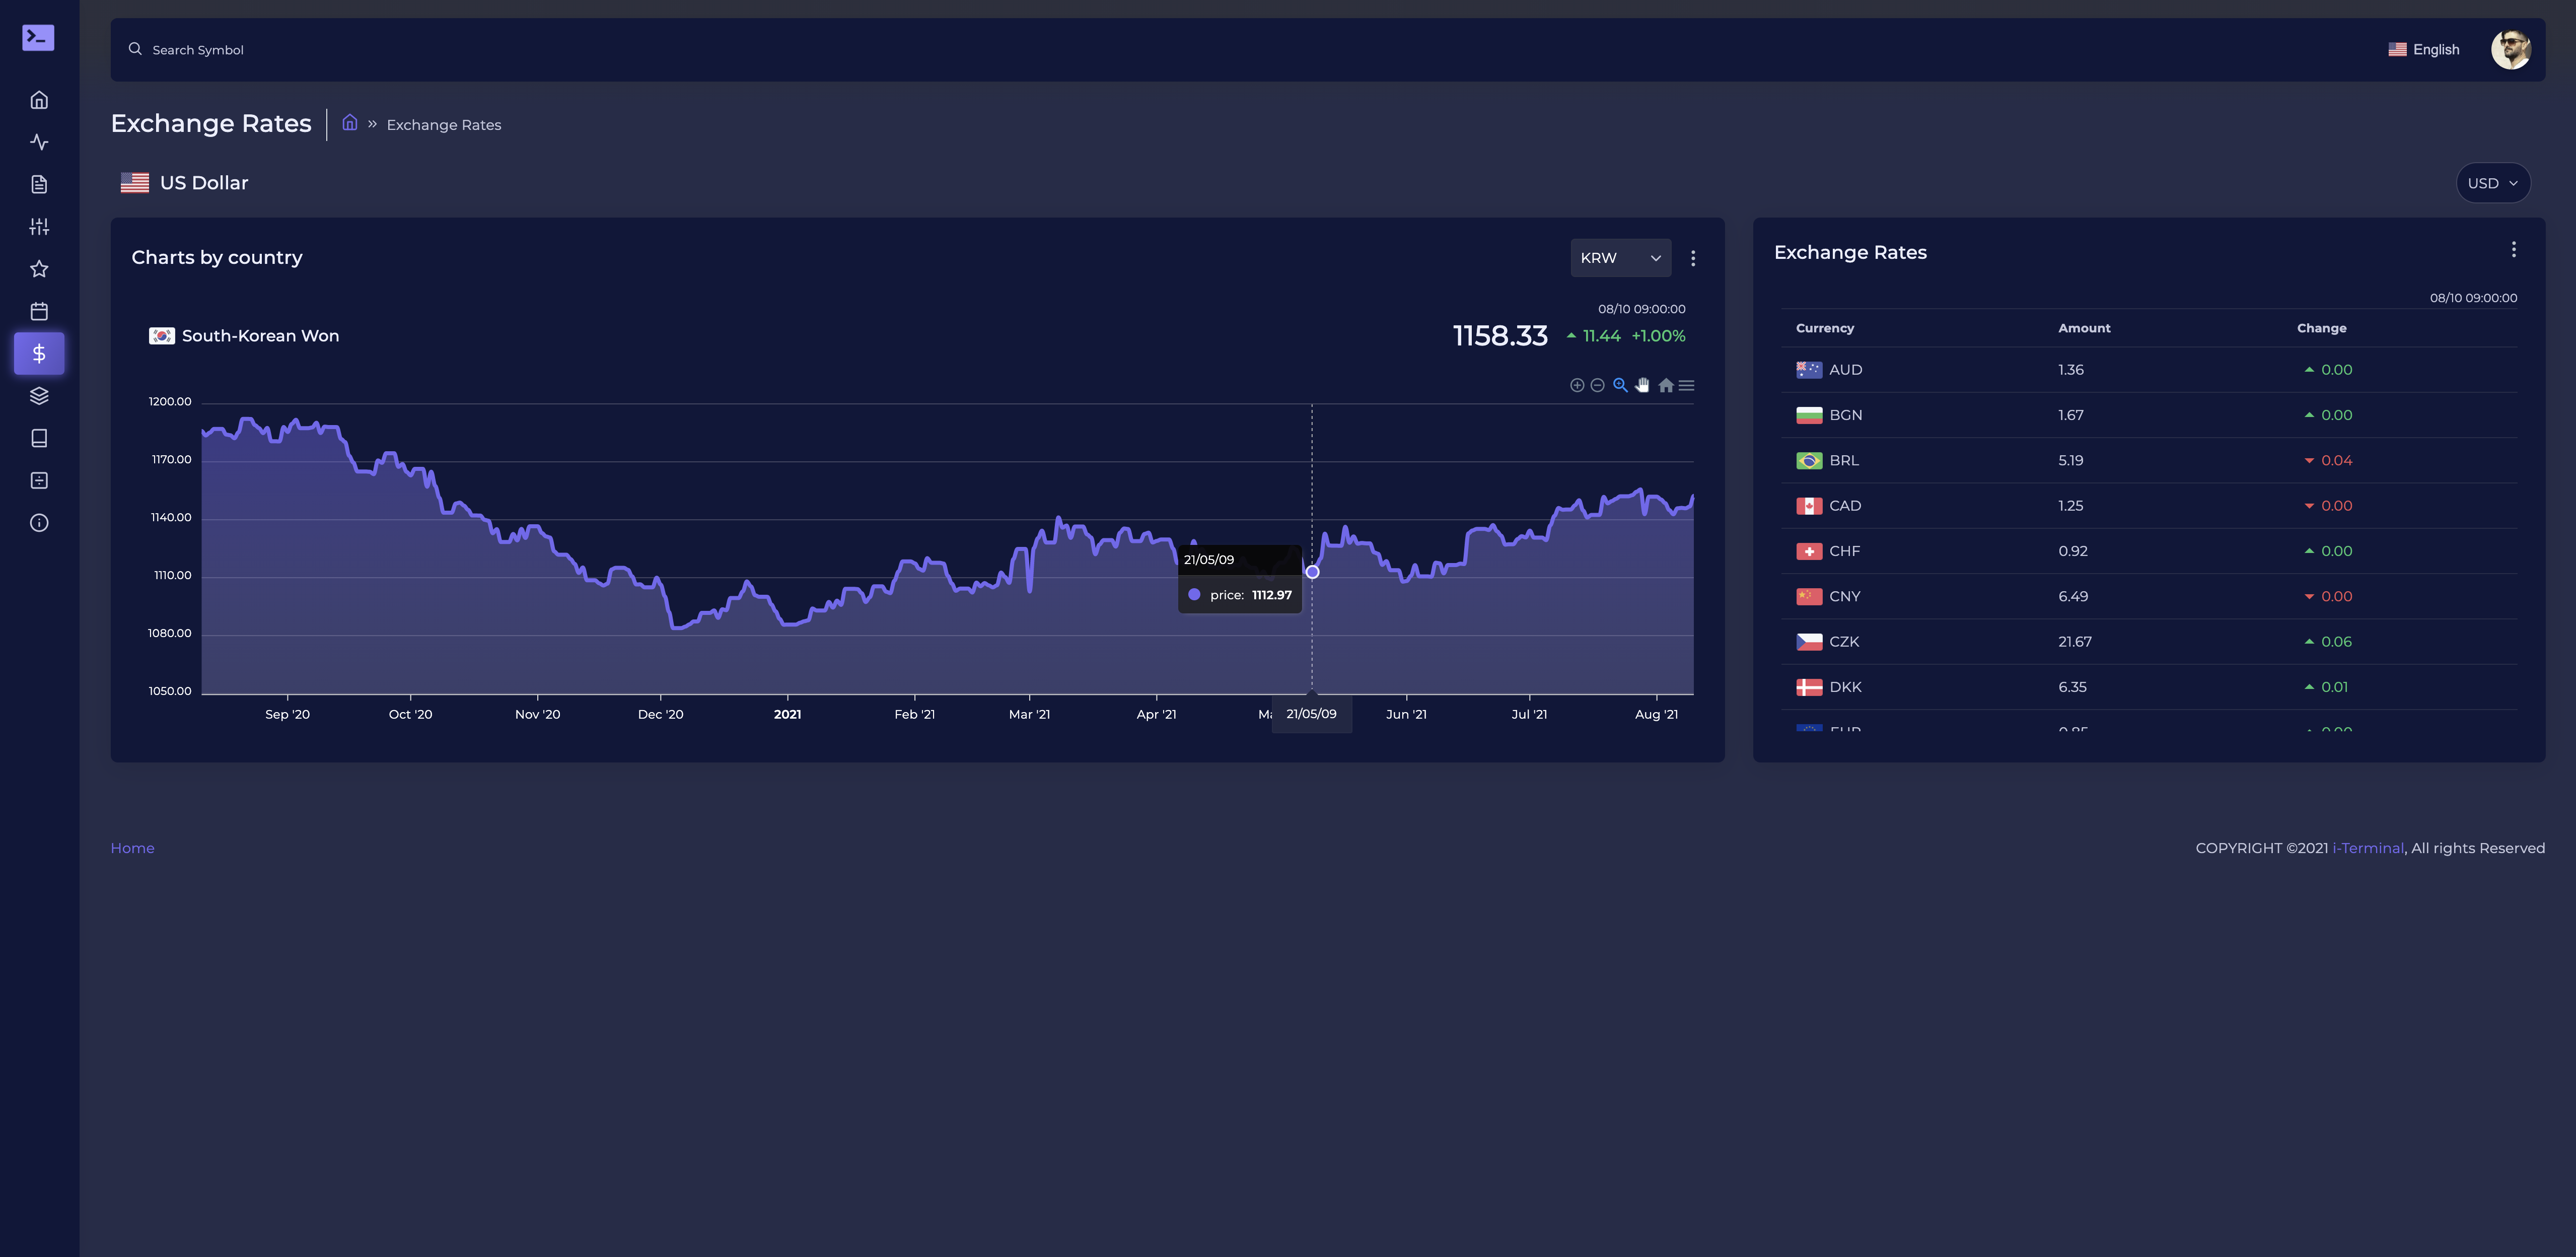2576x1257 pixels.
Task: Click the chart zoom-in plus icon
Action: tap(1577, 385)
